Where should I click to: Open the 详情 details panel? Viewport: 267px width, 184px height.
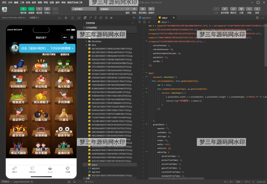point(249,9)
